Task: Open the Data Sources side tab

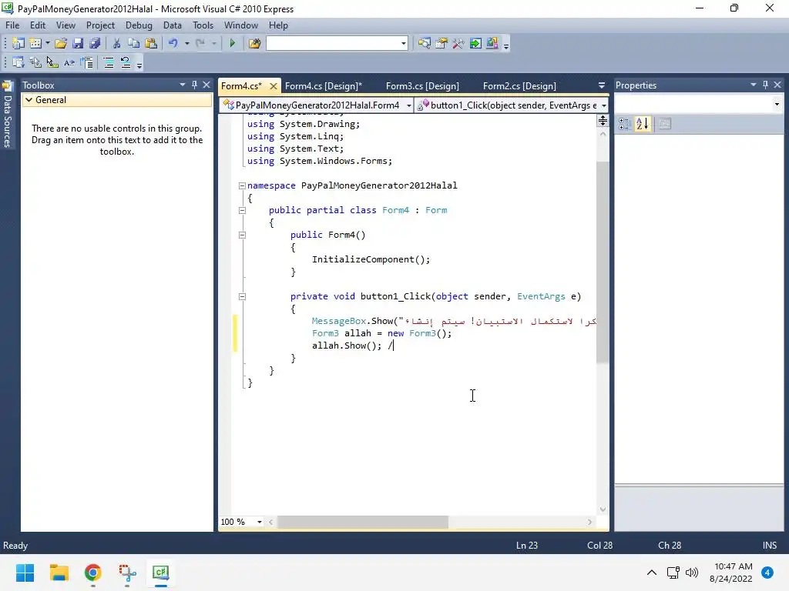Action: (x=7, y=115)
